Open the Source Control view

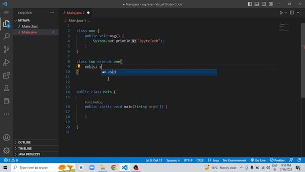(6, 50)
